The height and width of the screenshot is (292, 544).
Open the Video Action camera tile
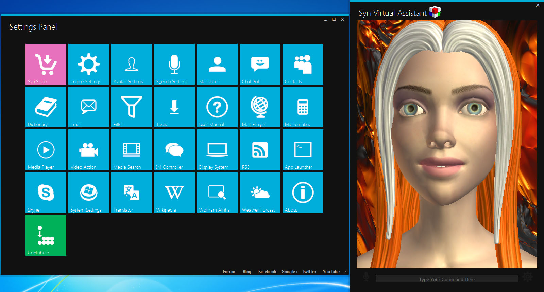point(89,150)
